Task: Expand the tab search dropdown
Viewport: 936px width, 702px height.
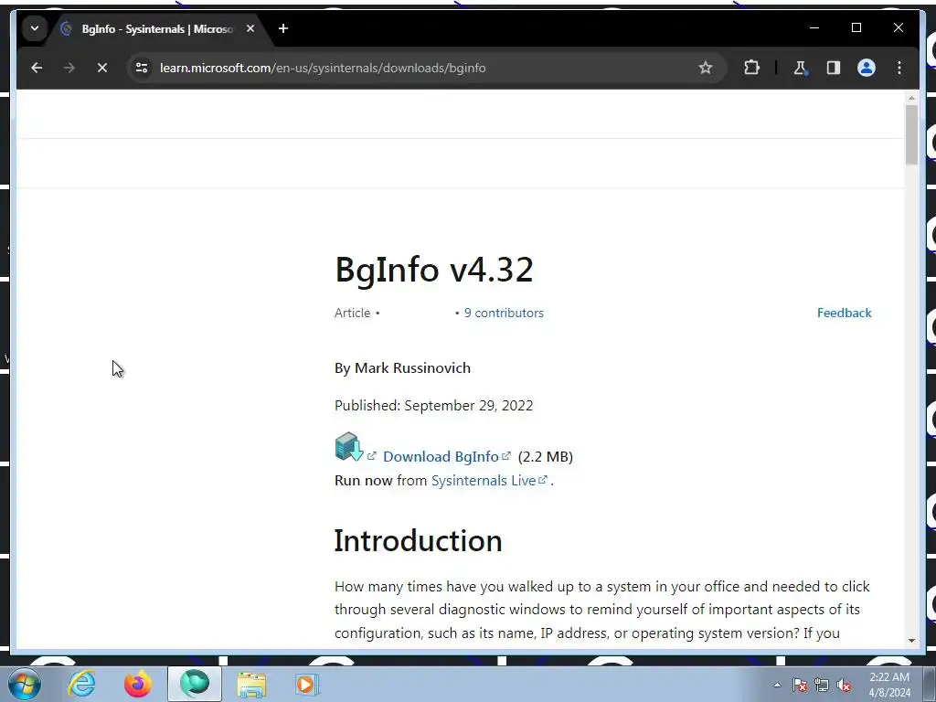Action: point(35,28)
